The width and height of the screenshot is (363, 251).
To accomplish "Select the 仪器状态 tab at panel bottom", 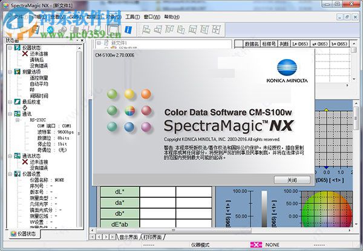I will (24, 234).
